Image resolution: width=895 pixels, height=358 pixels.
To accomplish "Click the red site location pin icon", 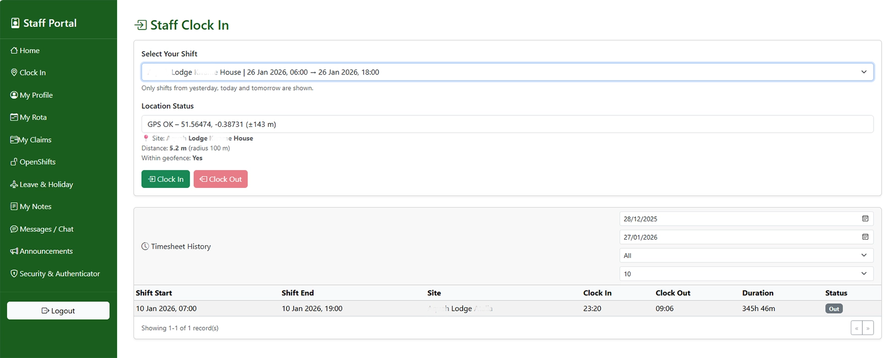I will pos(146,138).
